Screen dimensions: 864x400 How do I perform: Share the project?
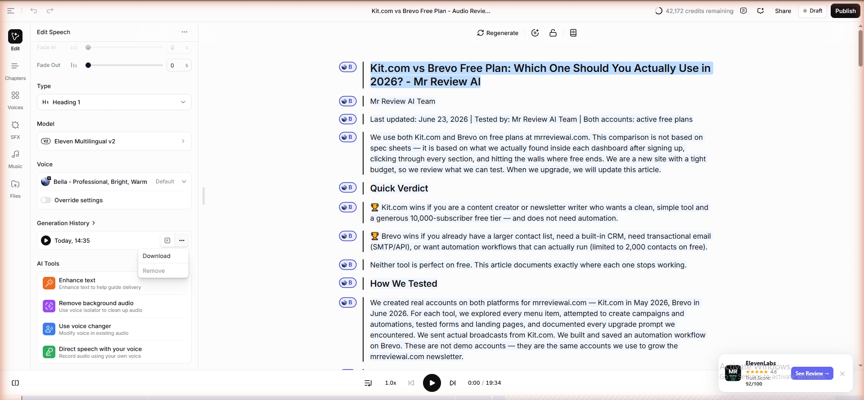coord(783,11)
